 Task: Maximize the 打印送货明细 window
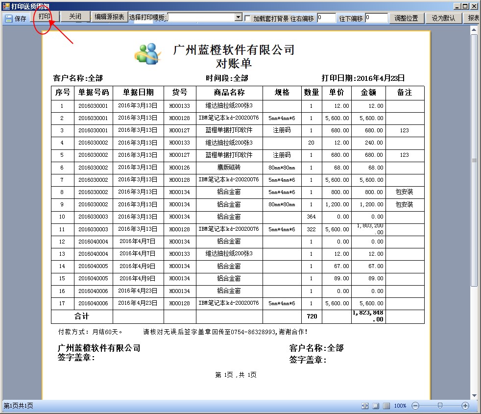click(x=465, y=6)
